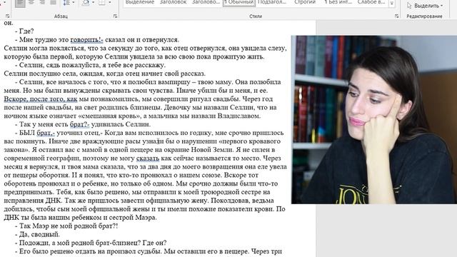Open Выделить dropdown
The width and height of the screenshot is (457, 257).
click(426, 6)
